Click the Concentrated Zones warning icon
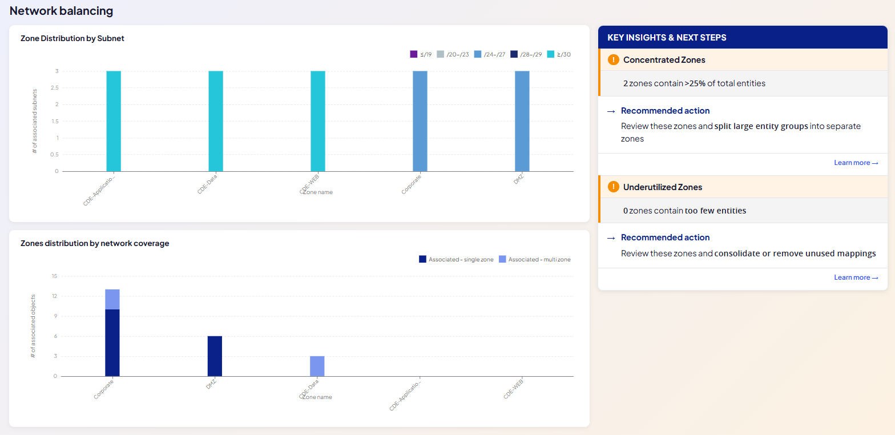The image size is (895, 435). click(614, 60)
